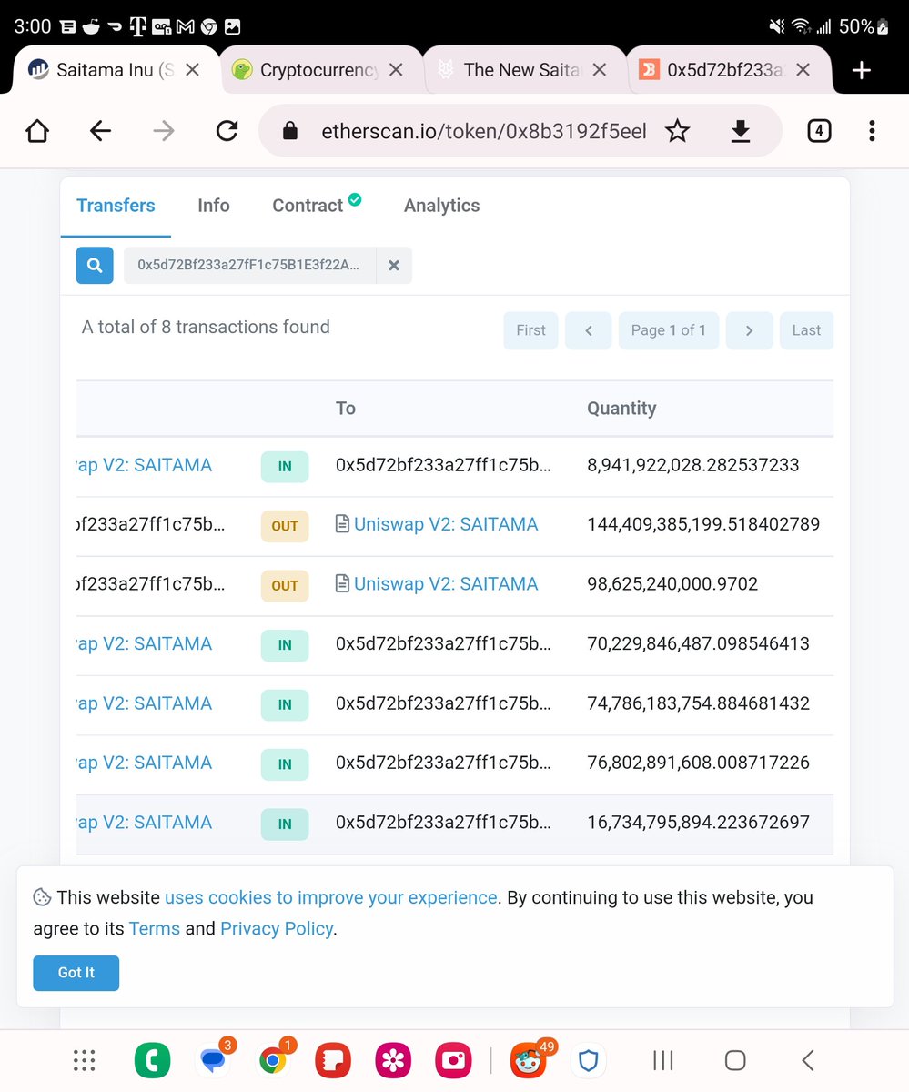This screenshot has height=1092, width=909.
Task: Select the Info tab
Action: click(x=214, y=206)
